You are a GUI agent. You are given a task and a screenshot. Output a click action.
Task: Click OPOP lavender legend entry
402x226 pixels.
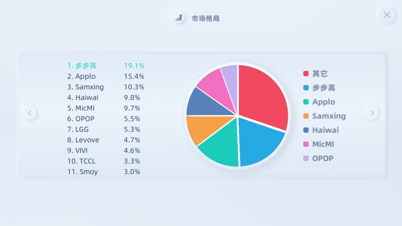coord(318,158)
